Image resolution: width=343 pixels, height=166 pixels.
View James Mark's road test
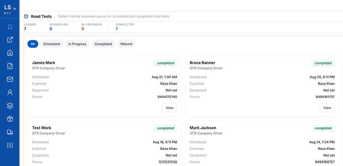[170, 108]
